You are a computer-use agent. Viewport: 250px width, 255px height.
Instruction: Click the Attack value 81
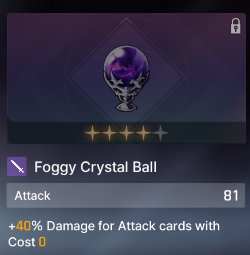pos(231,195)
